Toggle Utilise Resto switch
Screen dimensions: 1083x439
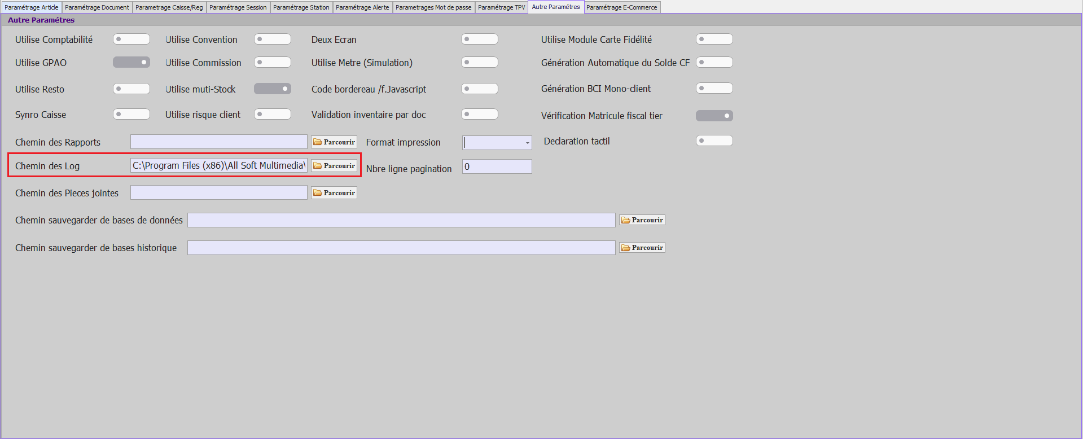coord(131,89)
